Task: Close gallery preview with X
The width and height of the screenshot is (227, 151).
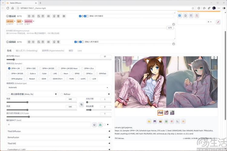Action: [x=216, y=58]
